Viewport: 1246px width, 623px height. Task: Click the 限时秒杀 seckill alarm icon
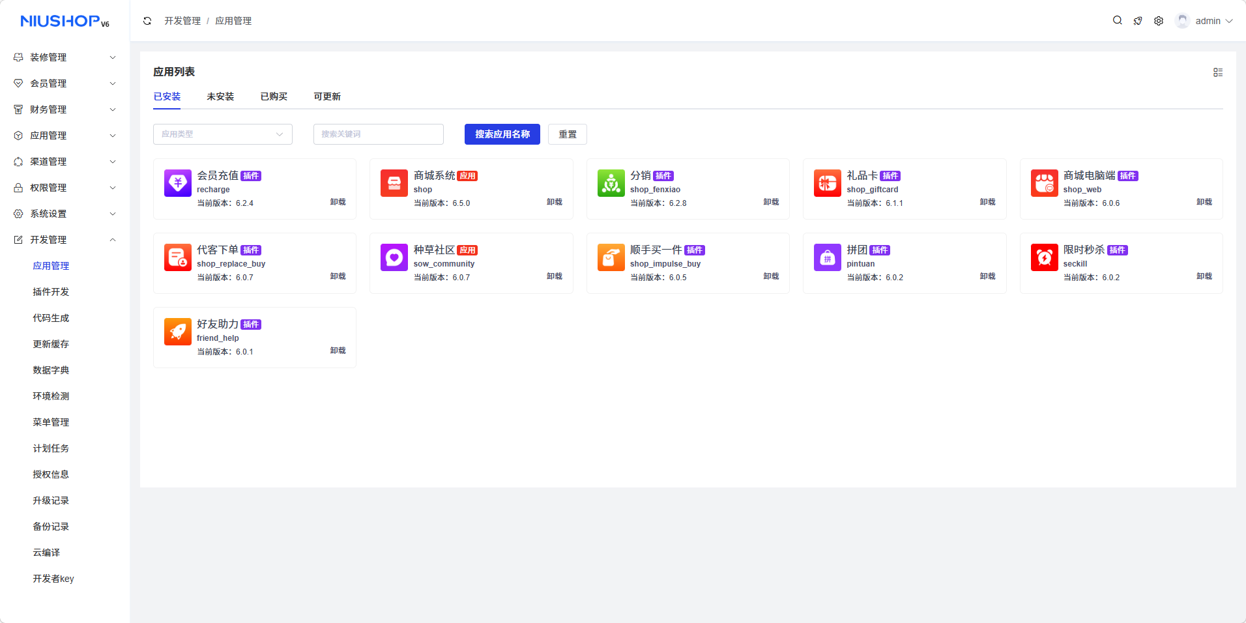click(x=1044, y=258)
